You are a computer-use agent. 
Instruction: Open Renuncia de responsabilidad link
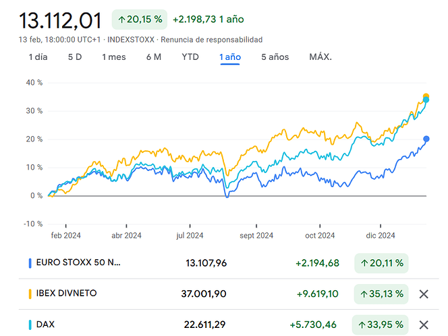click(x=212, y=40)
